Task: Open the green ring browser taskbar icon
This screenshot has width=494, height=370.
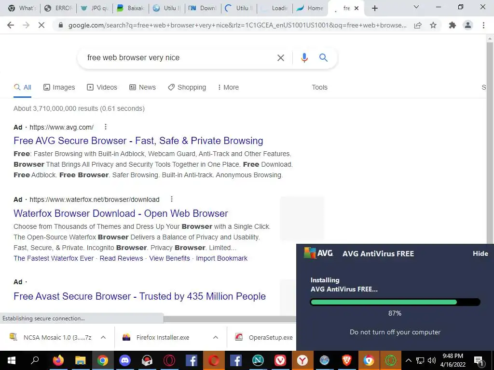Action: click(391, 360)
